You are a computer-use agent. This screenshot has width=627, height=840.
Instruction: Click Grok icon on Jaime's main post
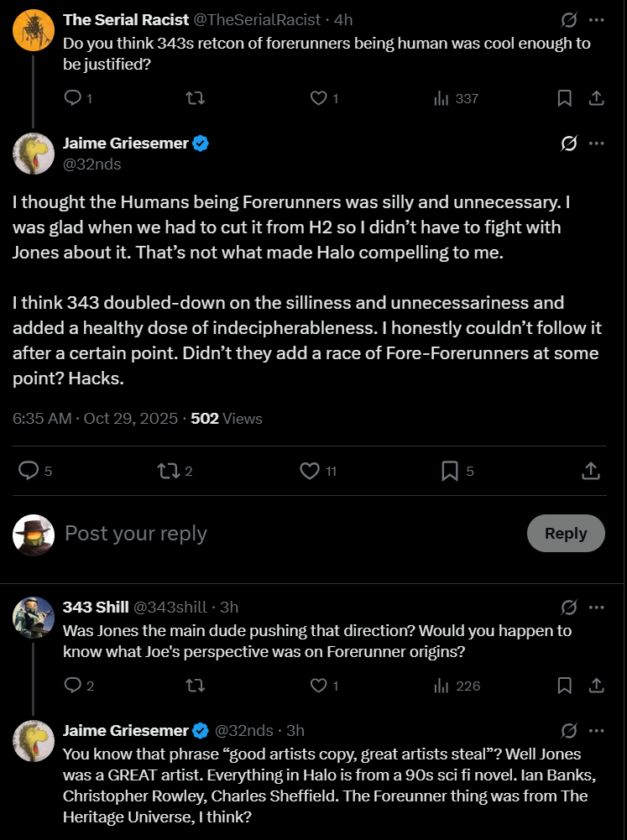coord(568,143)
